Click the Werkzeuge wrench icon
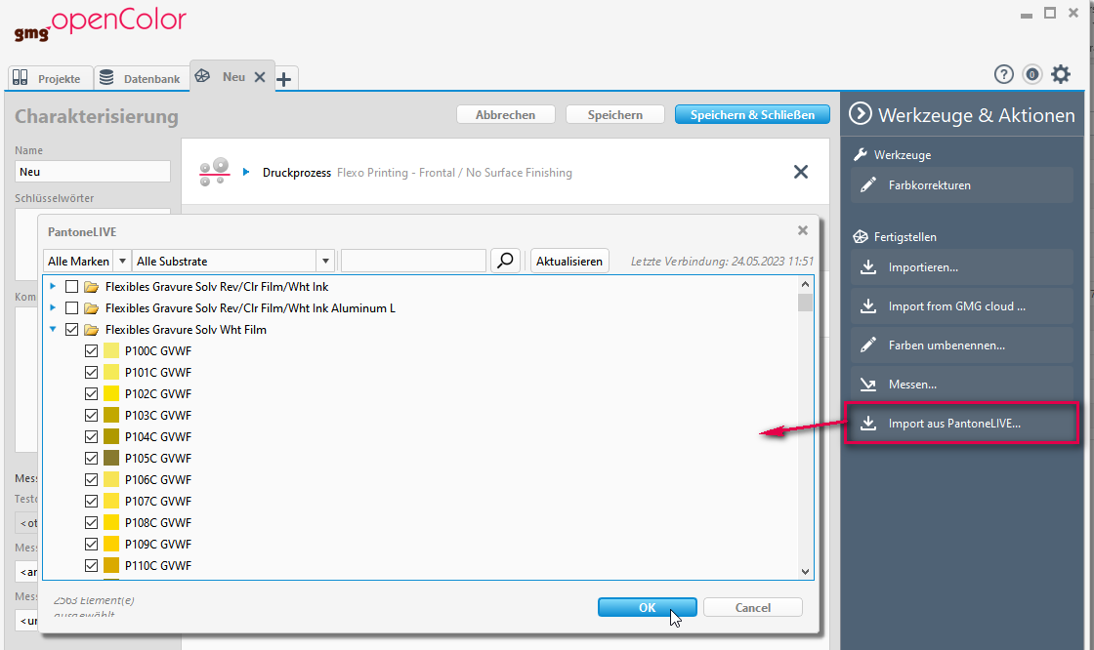Image resolution: width=1094 pixels, height=650 pixels. (x=861, y=155)
